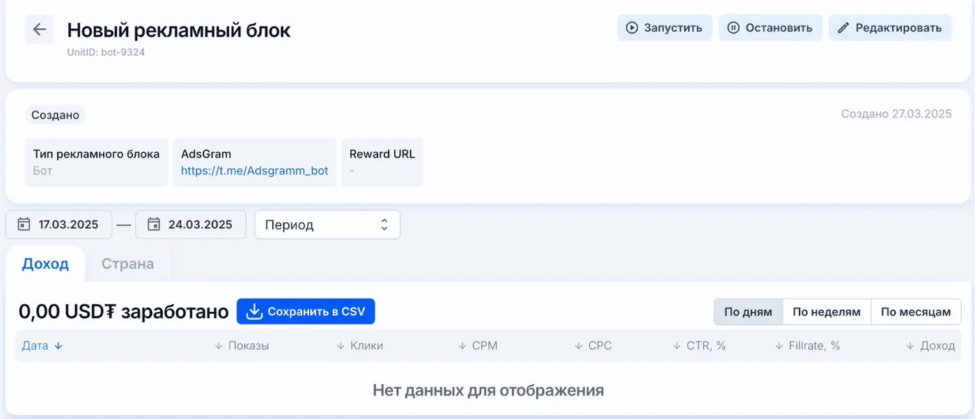Screen dimensions: 975x419
Task: Sort table by Показы column
Action: (x=242, y=346)
